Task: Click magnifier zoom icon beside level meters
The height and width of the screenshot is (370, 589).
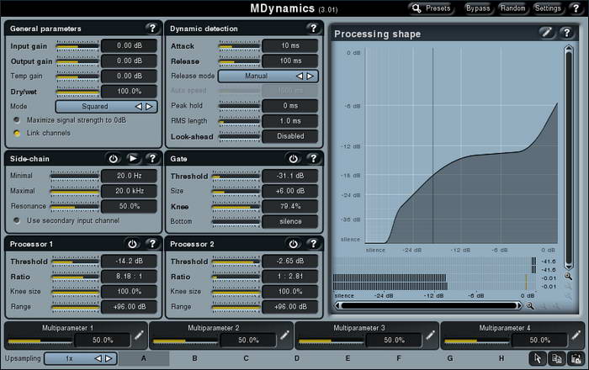Action: 568,276
